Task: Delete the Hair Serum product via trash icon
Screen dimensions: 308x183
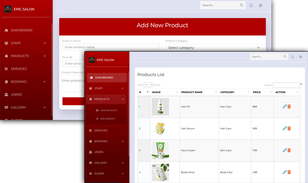Action: pos(289,128)
